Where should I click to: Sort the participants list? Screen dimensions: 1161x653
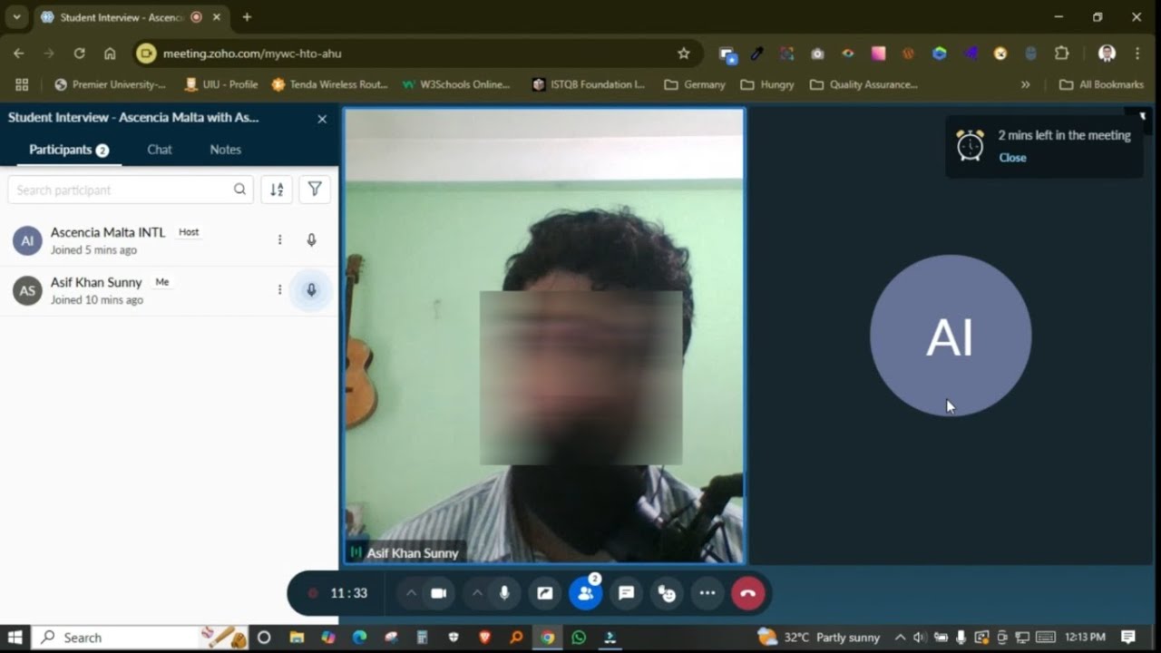(x=277, y=190)
